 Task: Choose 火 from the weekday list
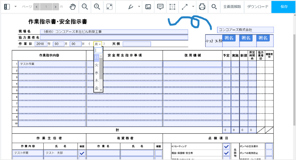[x=97, y=65]
